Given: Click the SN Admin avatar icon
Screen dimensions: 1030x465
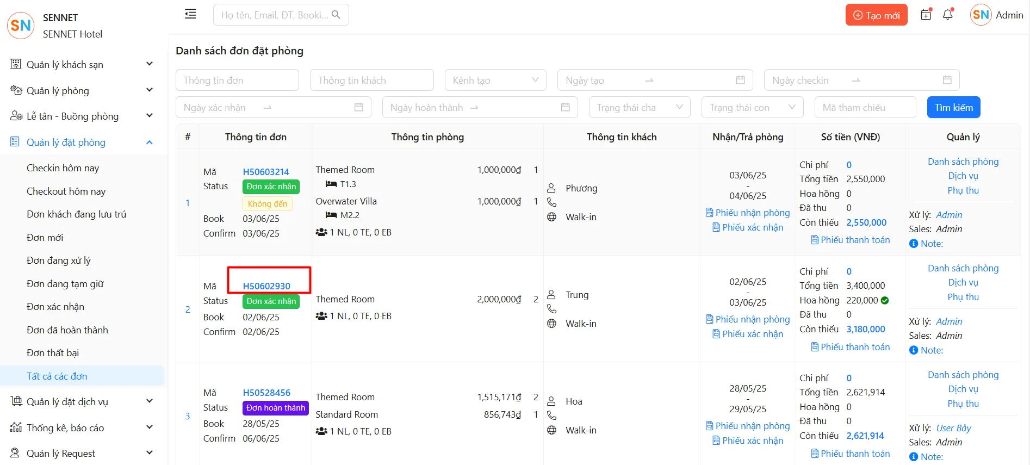Looking at the screenshot, I should click(x=981, y=15).
